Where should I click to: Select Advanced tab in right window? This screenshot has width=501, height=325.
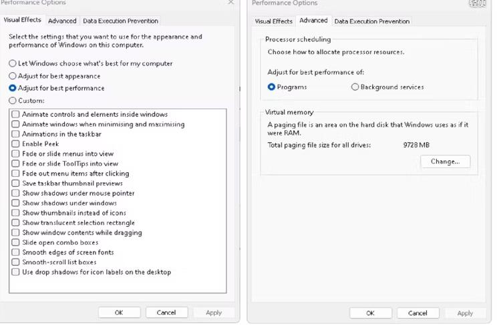pos(313,21)
